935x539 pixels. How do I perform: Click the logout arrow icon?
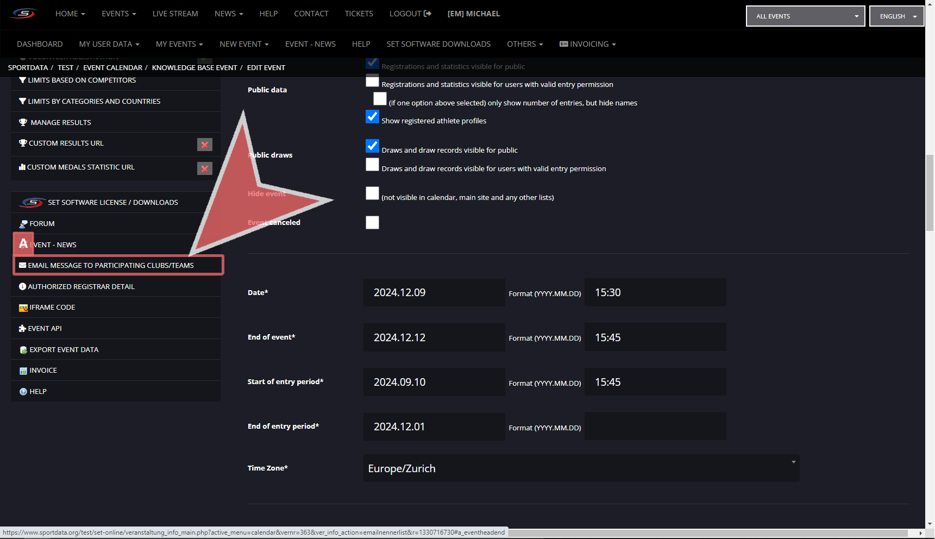[x=428, y=14]
